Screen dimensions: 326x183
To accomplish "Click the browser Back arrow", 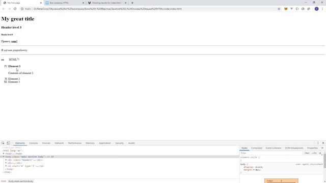I will coord(4,9).
